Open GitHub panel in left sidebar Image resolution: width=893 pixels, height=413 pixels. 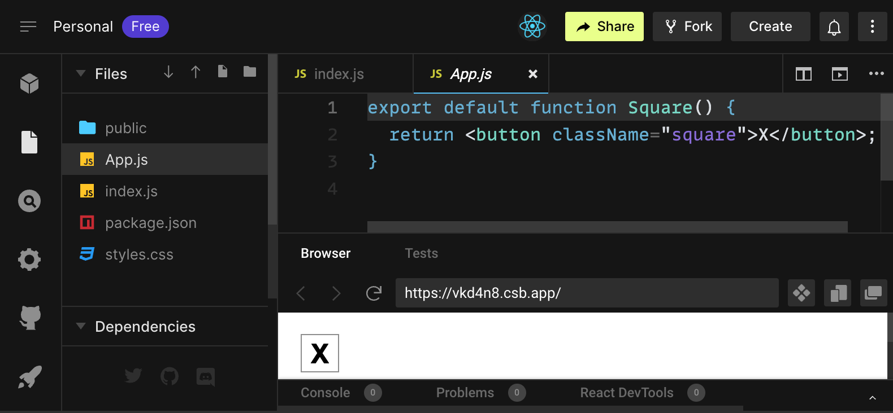(29, 318)
